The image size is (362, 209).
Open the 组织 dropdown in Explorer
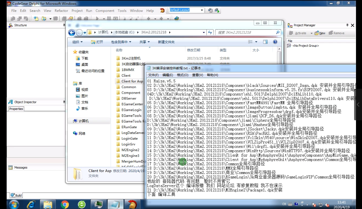tap(77, 42)
